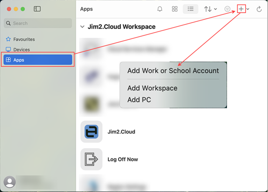Click the magnifier icon in Search
This screenshot has height=192, width=268.
pos(8,23)
